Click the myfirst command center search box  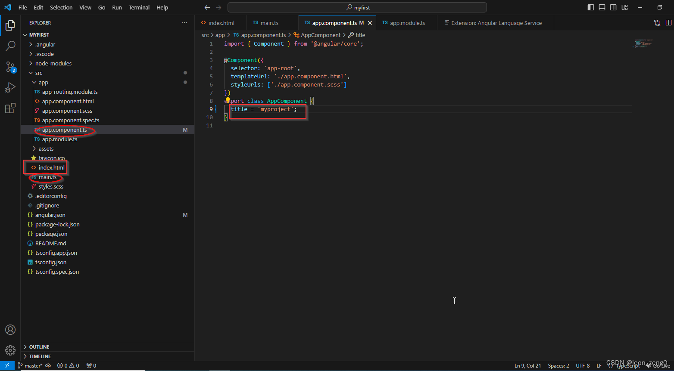357,7
